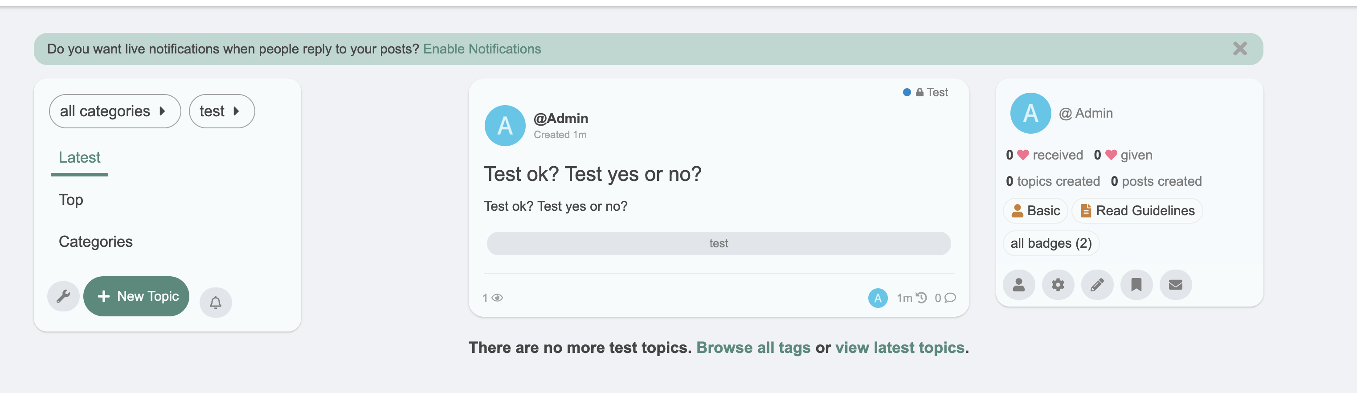The image size is (1357, 393).
Task: Click the wrench admin tools icon
Action: 63,296
